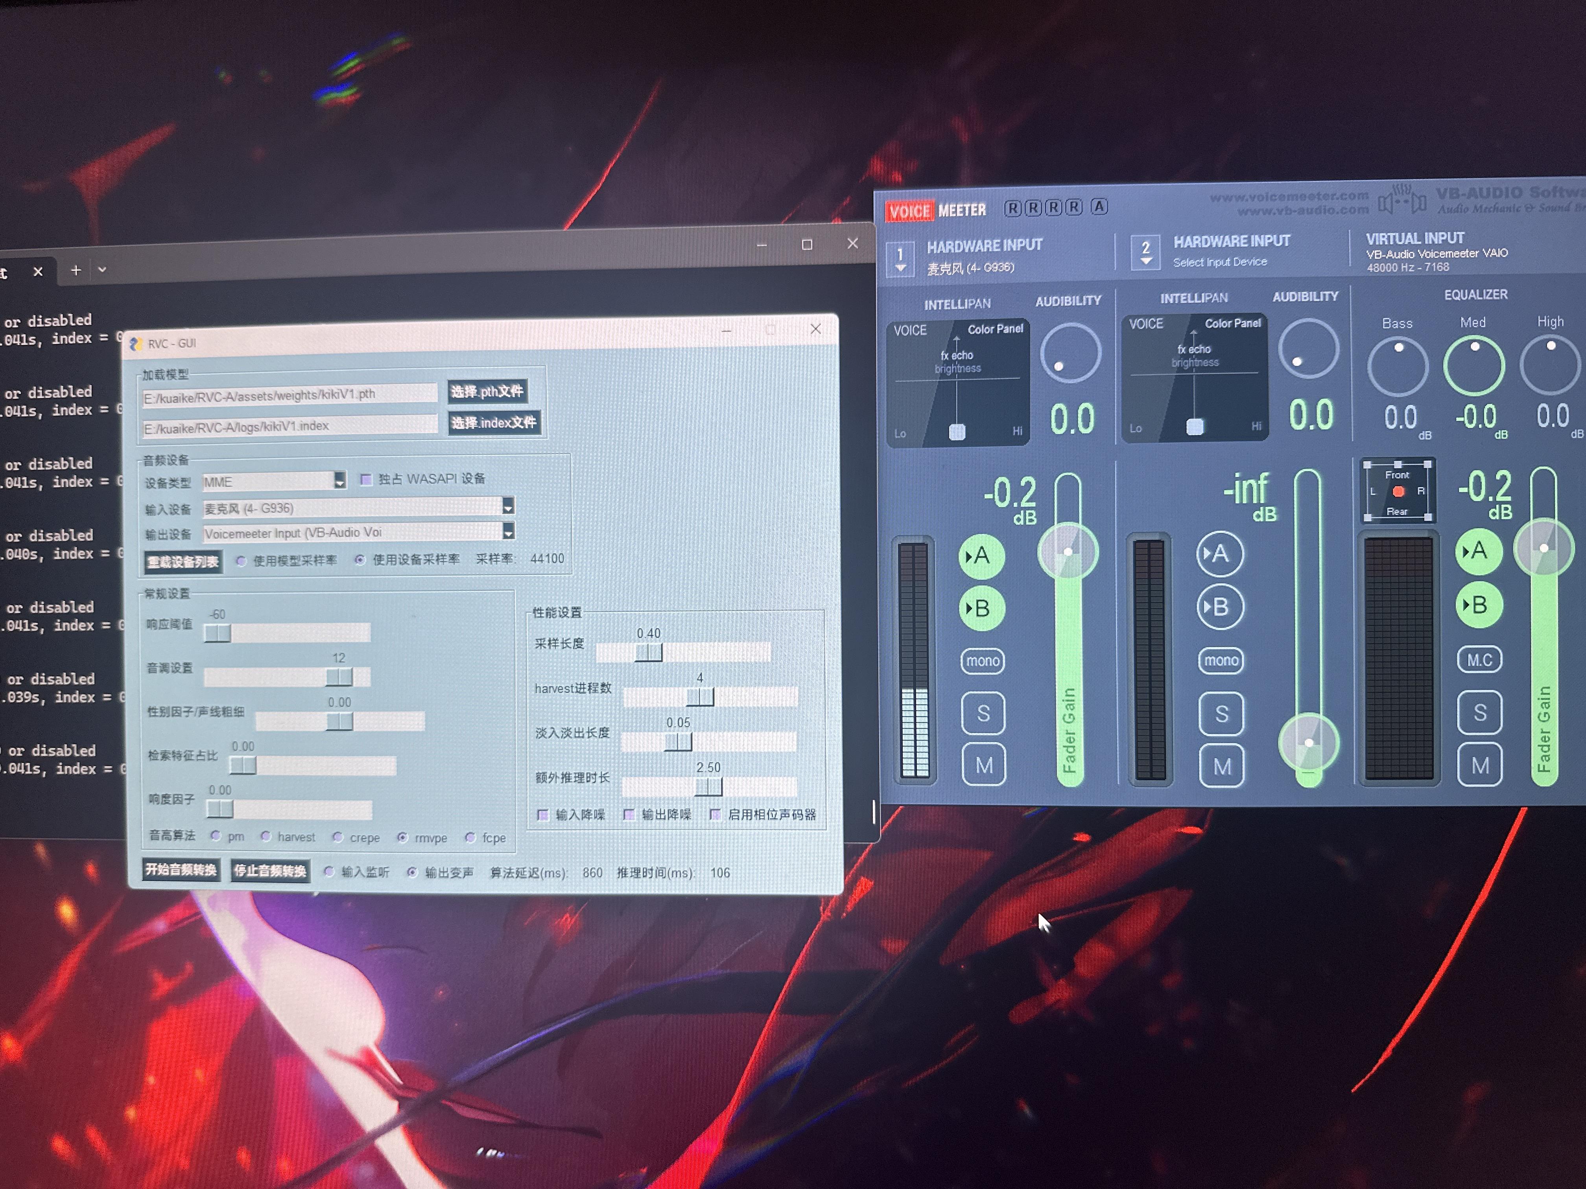The height and width of the screenshot is (1189, 1586).
Task: Click 音调设置 slider handle
Action: (x=339, y=677)
